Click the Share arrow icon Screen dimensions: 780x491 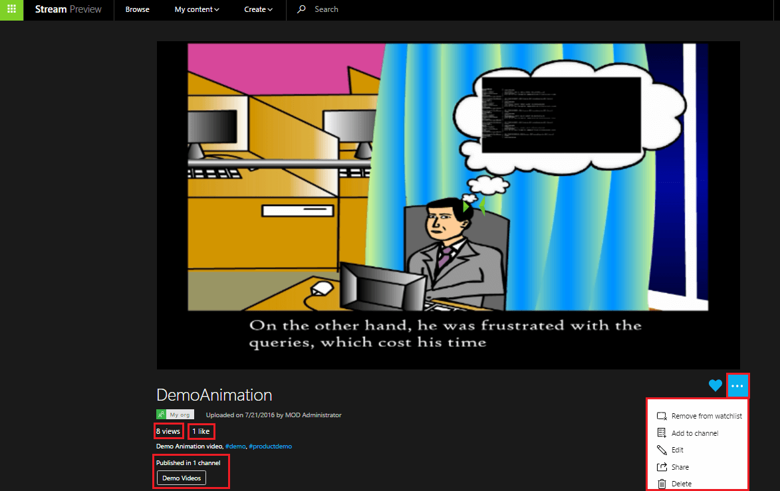tap(662, 467)
